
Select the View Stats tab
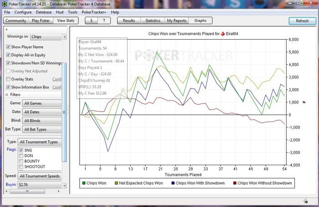[66, 20]
